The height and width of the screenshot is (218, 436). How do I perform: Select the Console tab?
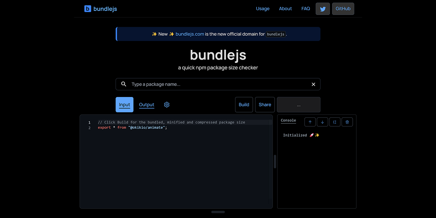(288, 120)
